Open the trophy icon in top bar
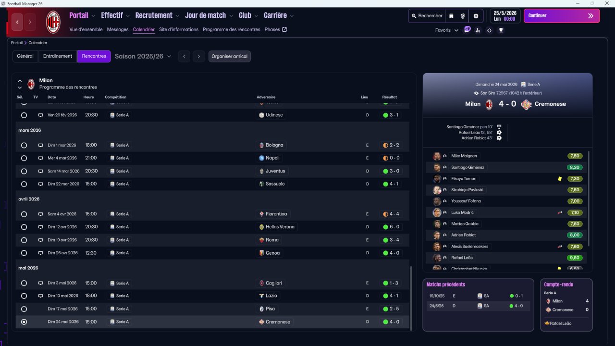615x346 pixels. pos(501,30)
